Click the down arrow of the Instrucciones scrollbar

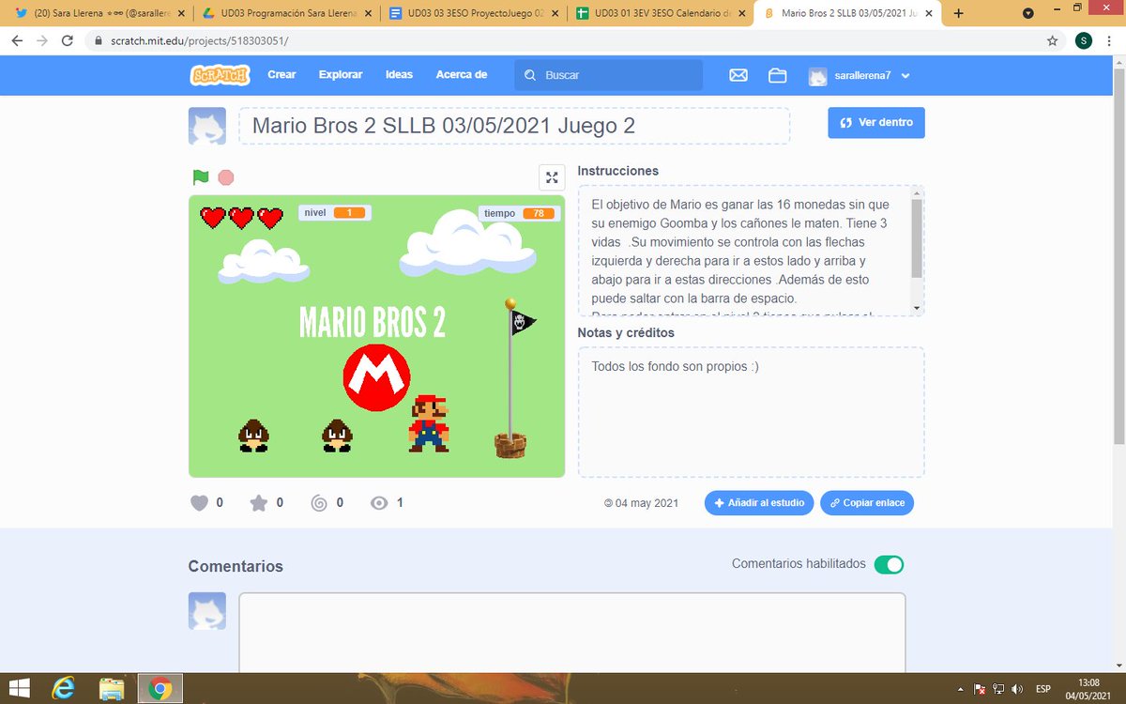pyautogui.click(x=917, y=308)
